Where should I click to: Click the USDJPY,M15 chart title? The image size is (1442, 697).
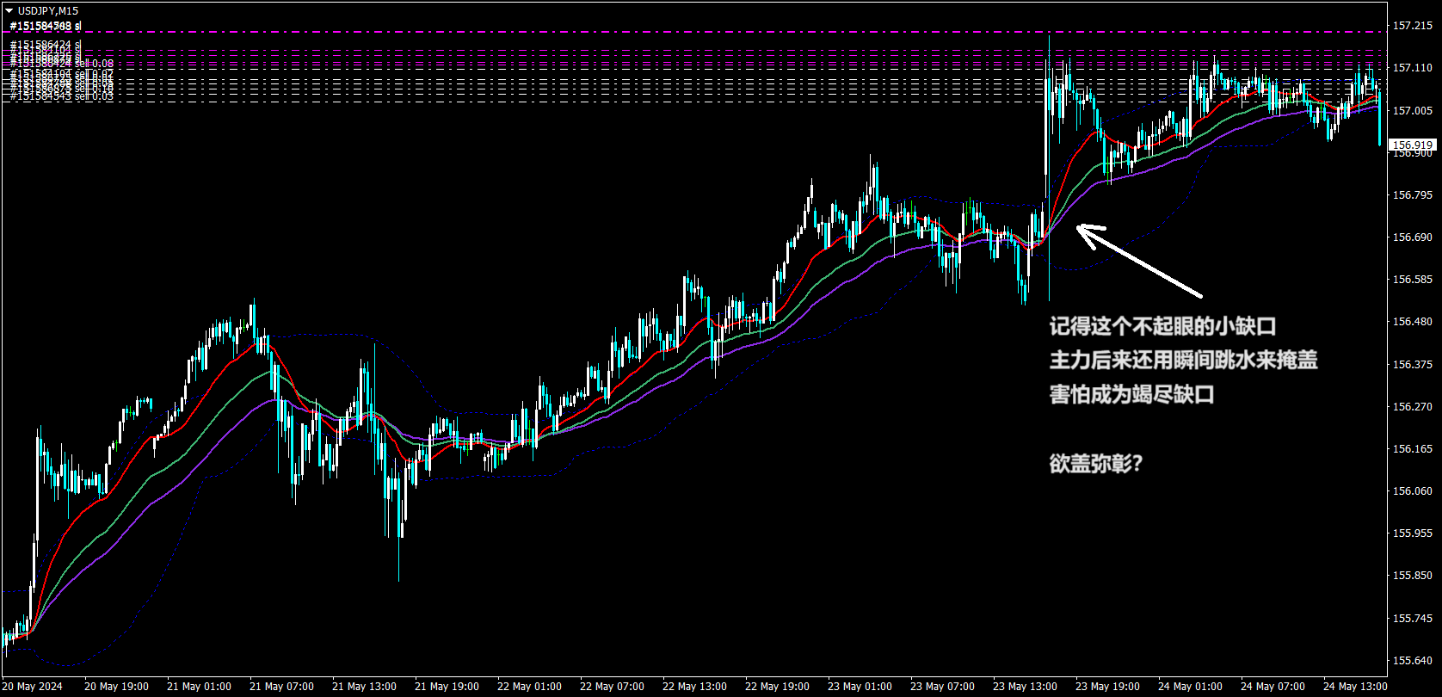point(48,10)
